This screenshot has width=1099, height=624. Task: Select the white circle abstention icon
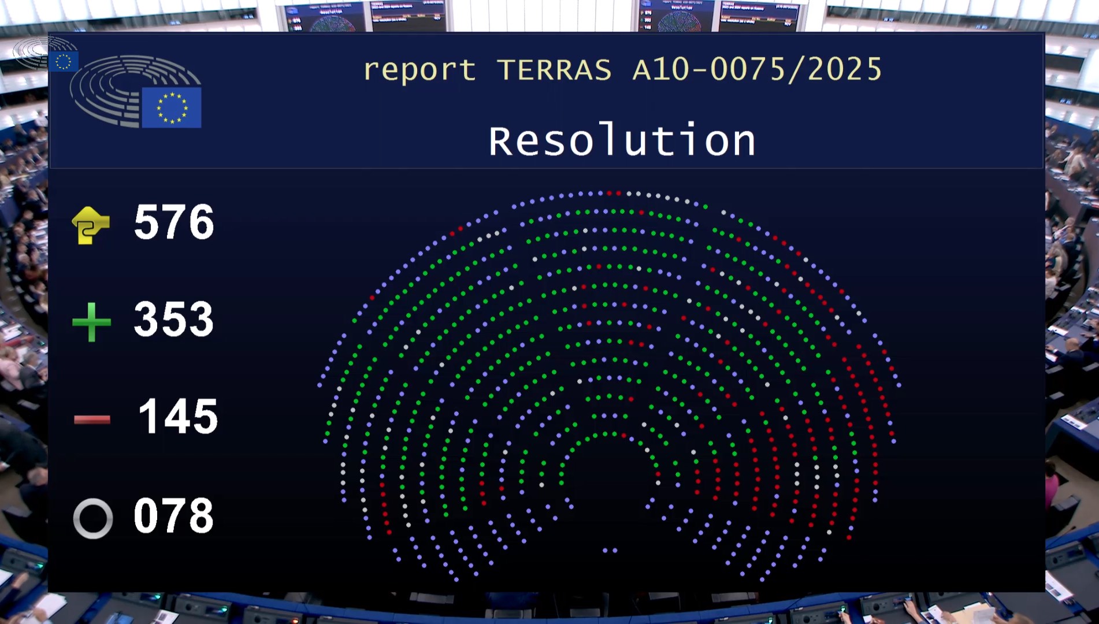coord(92,518)
